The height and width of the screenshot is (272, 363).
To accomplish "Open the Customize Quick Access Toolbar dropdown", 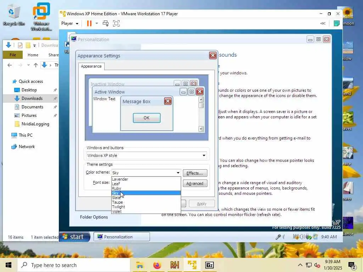I will (34, 46).
